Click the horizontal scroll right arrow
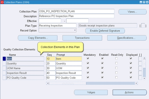The width and height of the screenshot is (149, 99). tap(136, 83)
